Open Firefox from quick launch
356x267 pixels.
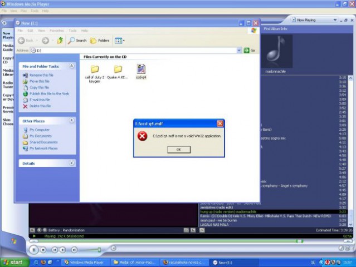point(43,262)
